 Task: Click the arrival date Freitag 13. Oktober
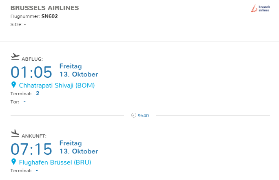tap(79, 147)
